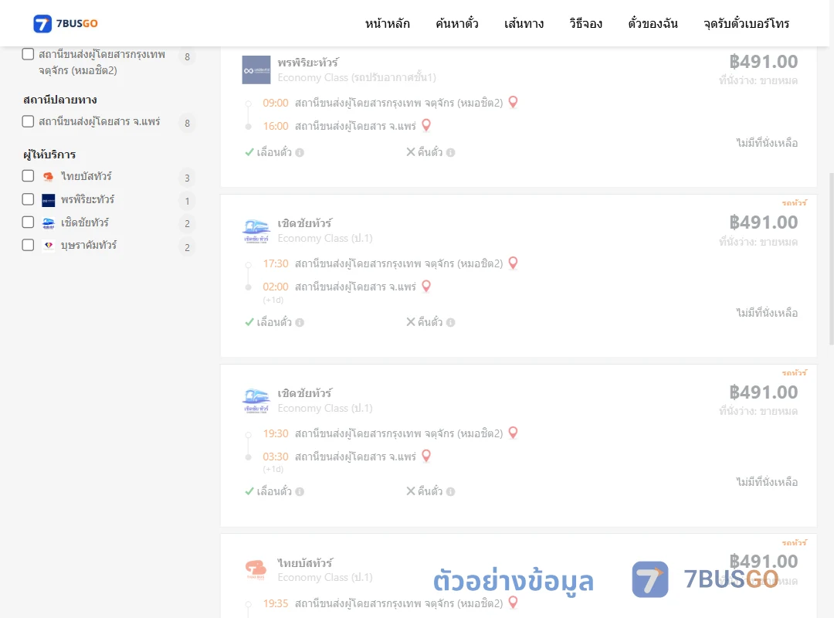Show คืนตั๋ว info icon on 09:00 trip
The image size is (834, 618).
[x=450, y=153]
